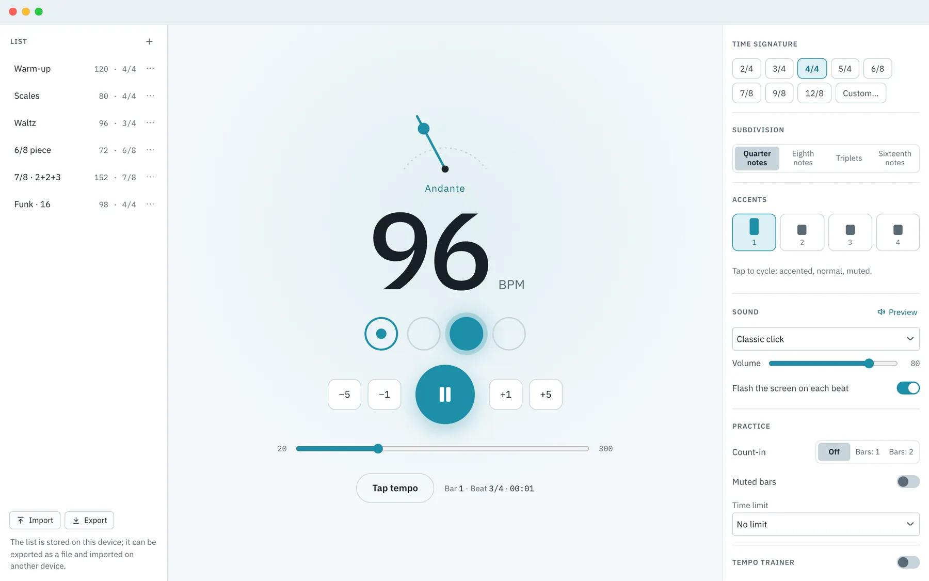Viewport: 929px width, 581px height.
Task: Cycle the accent for beat 2
Action: pyautogui.click(x=802, y=232)
